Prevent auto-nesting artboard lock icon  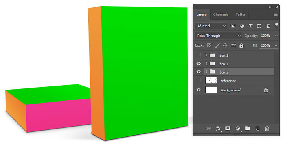click(x=233, y=45)
